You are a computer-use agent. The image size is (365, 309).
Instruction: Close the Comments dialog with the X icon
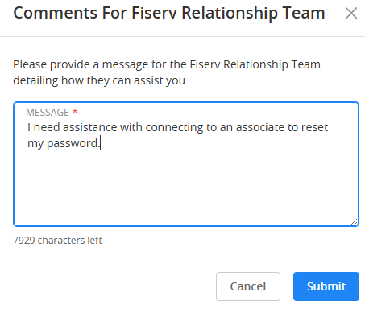point(351,13)
